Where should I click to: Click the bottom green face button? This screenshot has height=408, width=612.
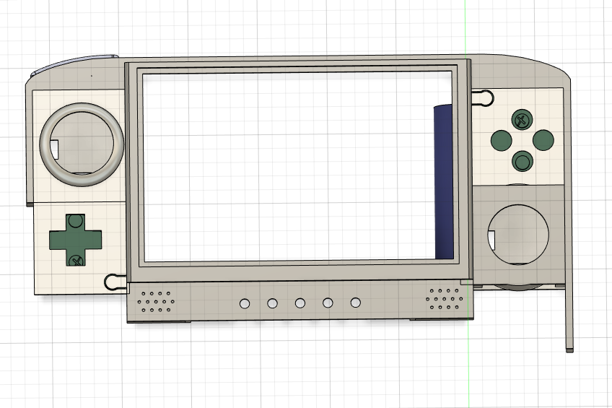(x=523, y=161)
